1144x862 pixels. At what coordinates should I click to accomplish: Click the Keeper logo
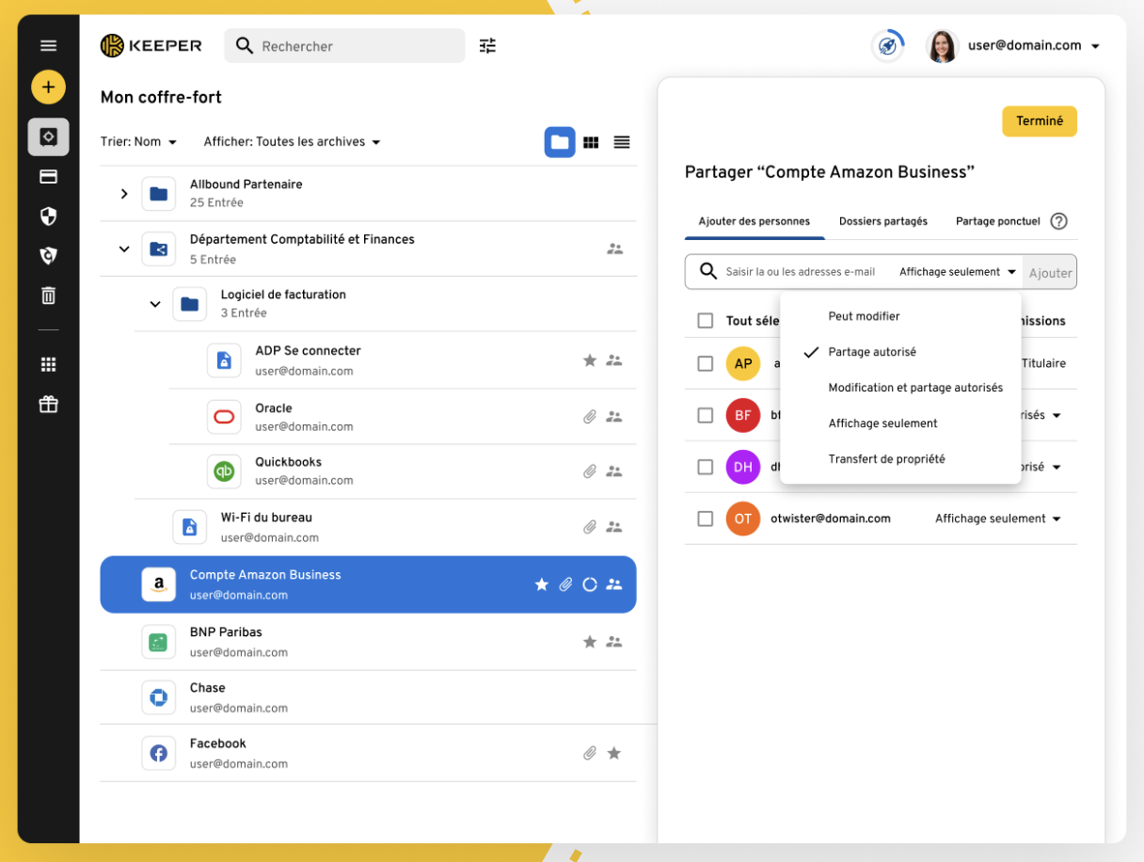tap(151, 45)
